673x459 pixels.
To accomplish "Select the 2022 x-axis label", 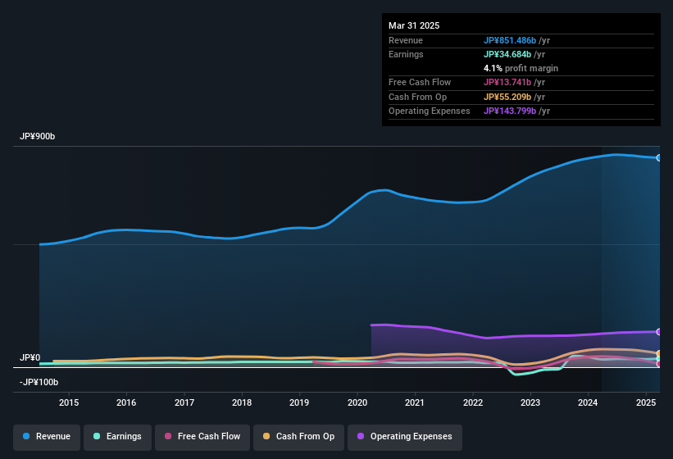I will tap(472, 402).
